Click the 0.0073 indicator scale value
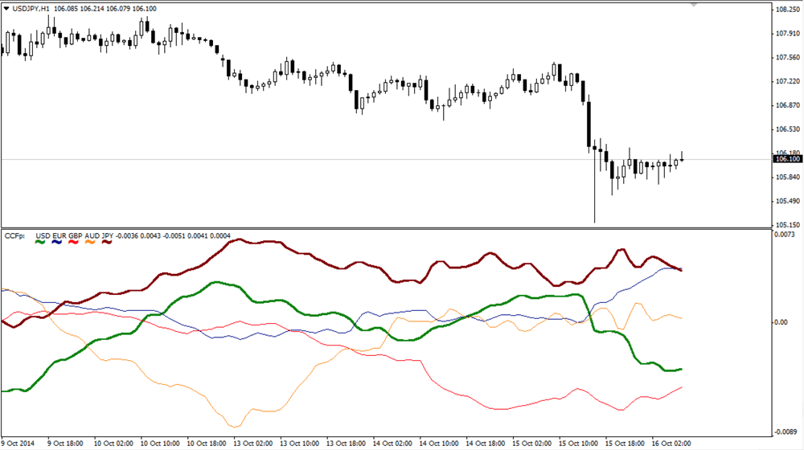The image size is (804, 450). click(785, 234)
